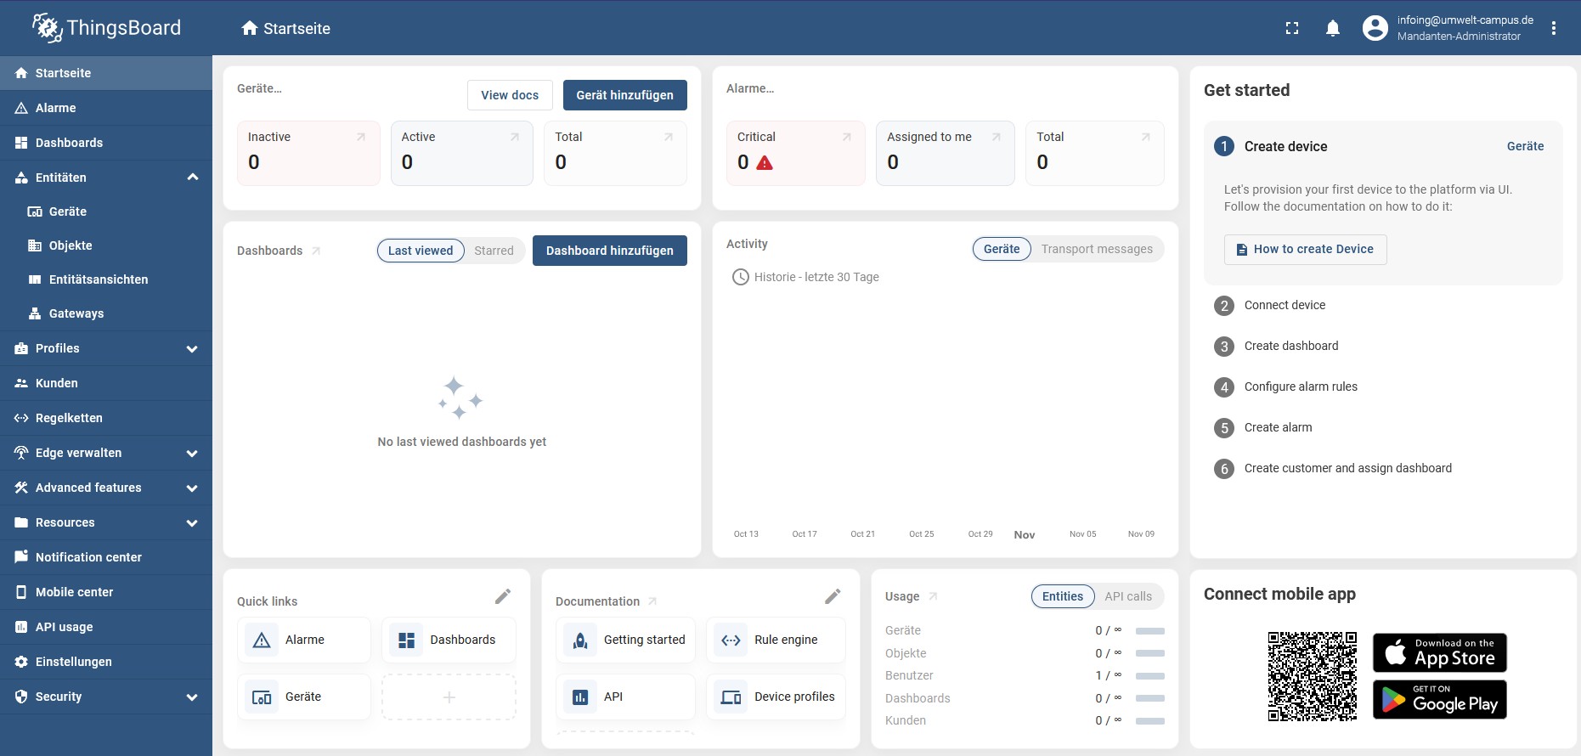Toggle fullscreen mode icon in header
This screenshot has width=1581, height=756.
1292,28
